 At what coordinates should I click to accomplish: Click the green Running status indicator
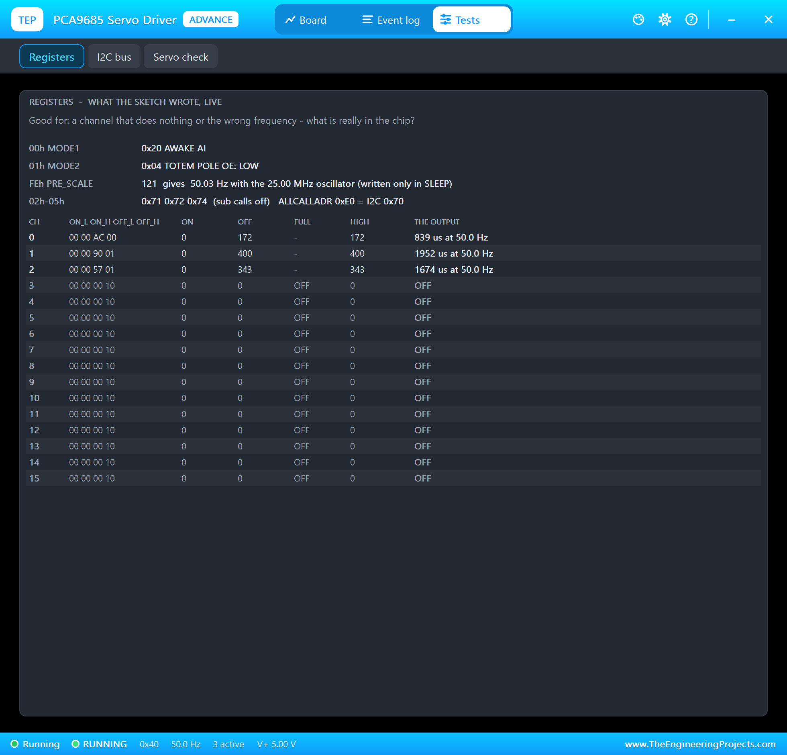pyautogui.click(x=35, y=744)
